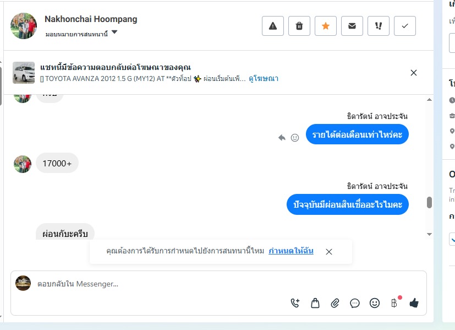Close the assignment prompt popup

[329, 252]
